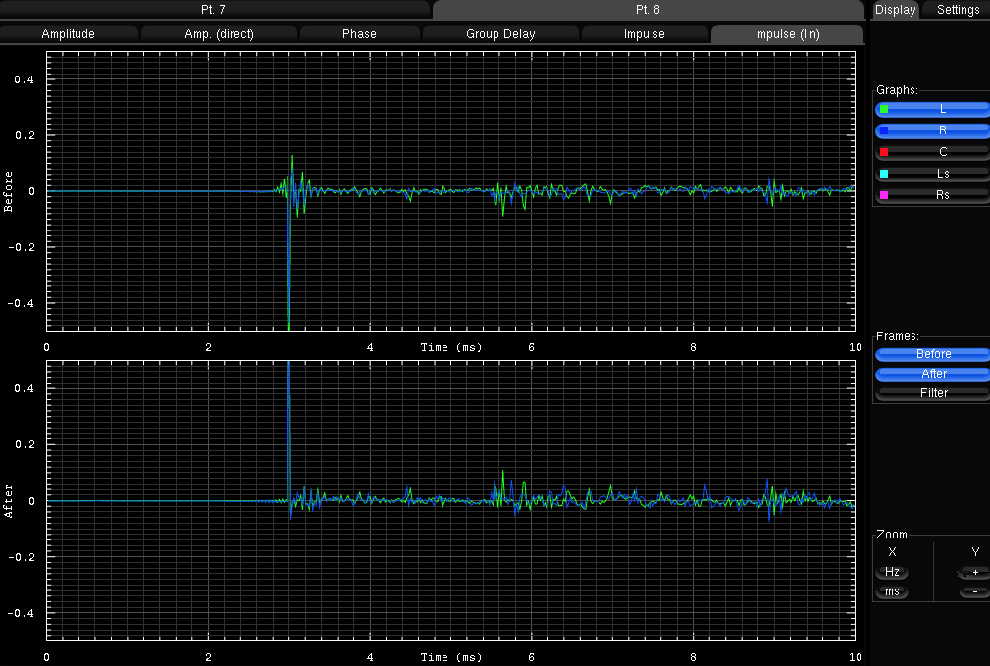Click the magenta Rs color swatch
The width and height of the screenshot is (990, 666).
point(884,195)
